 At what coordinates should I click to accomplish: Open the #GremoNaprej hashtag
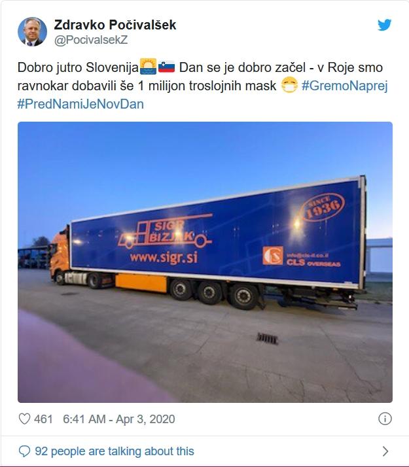(x=344, y=86)
